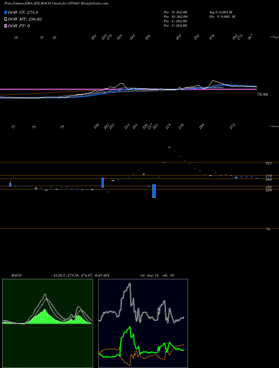
Task: Click the 'Pre C: 262.09' value
Action: click(x=175, y=26)
